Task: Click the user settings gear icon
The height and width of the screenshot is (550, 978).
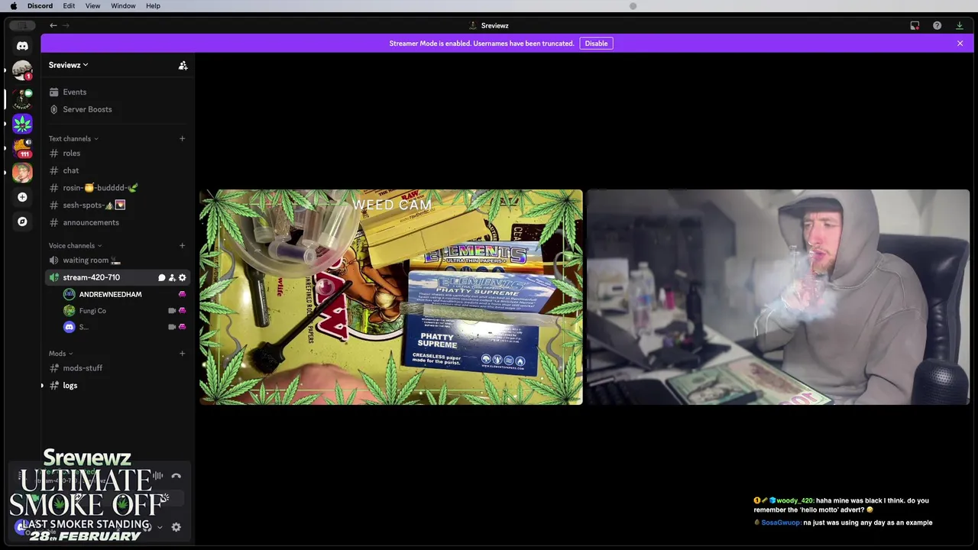Action: coord(176,527)
